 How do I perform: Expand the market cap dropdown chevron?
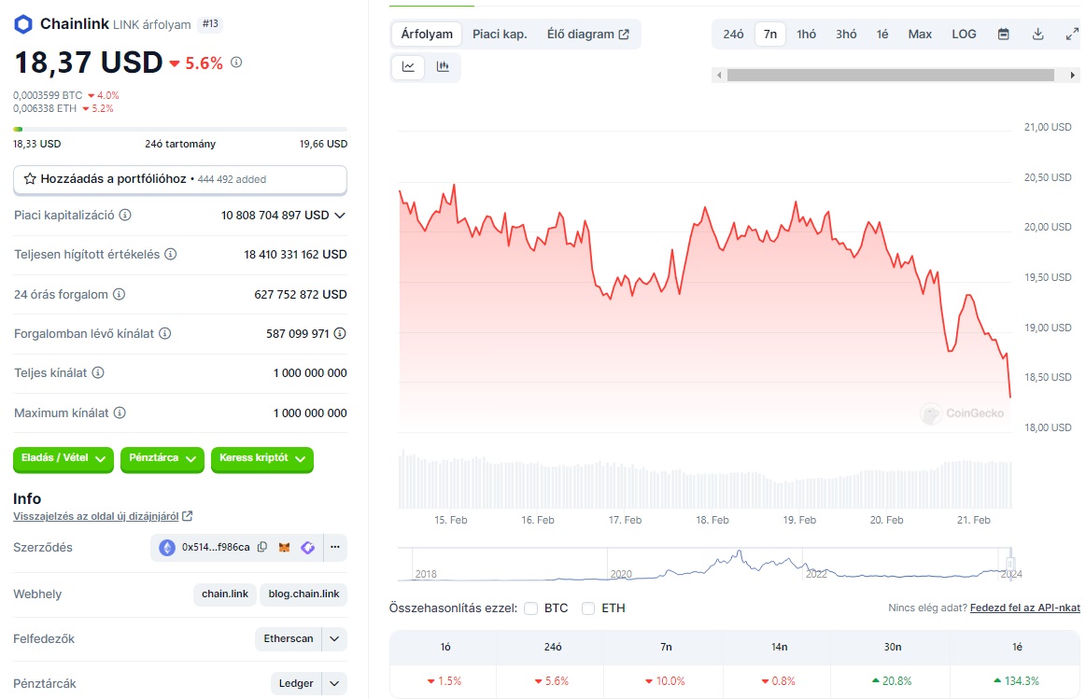tap(340, 216)
